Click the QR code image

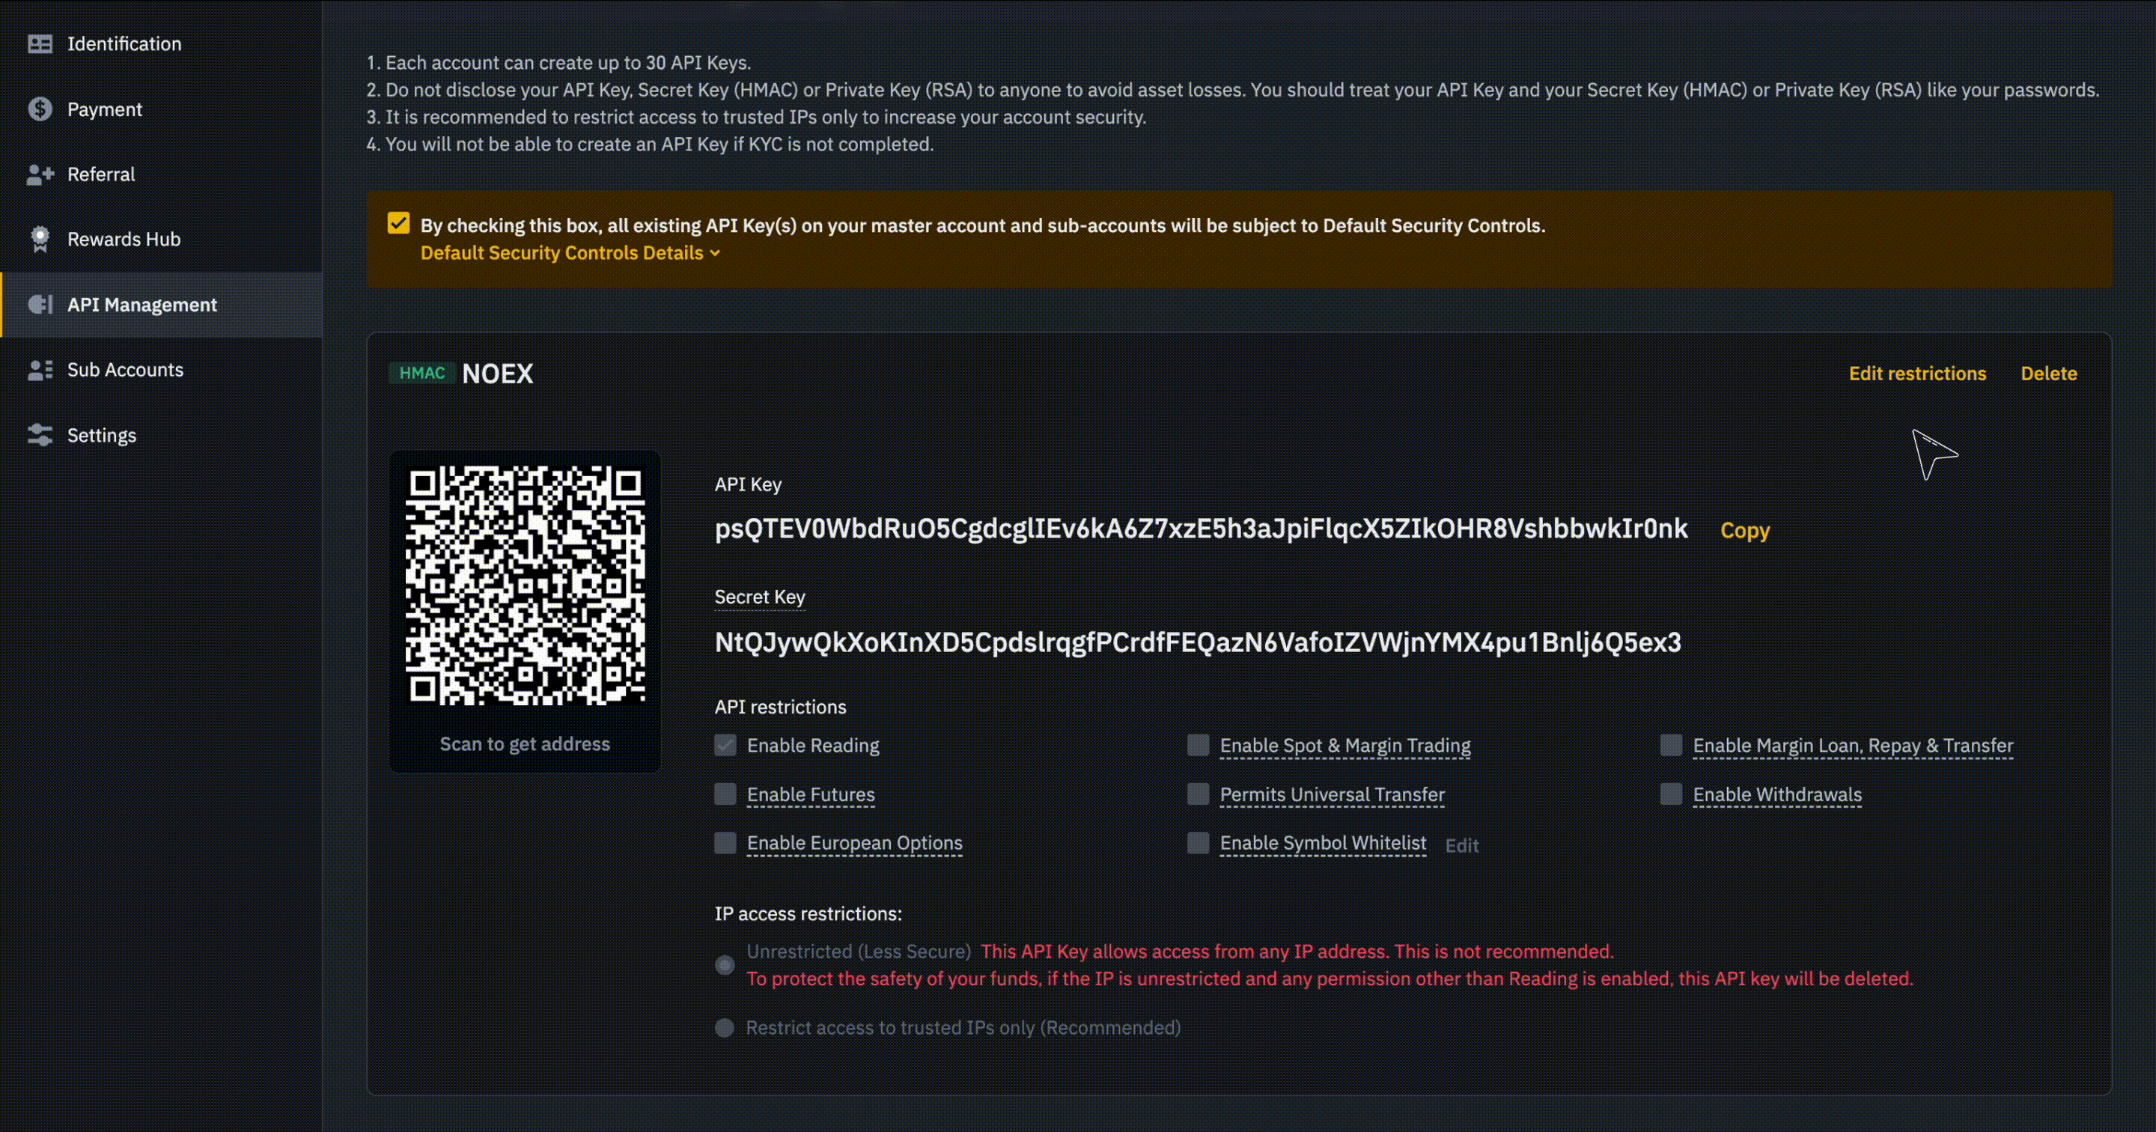(x=525, y=585)
